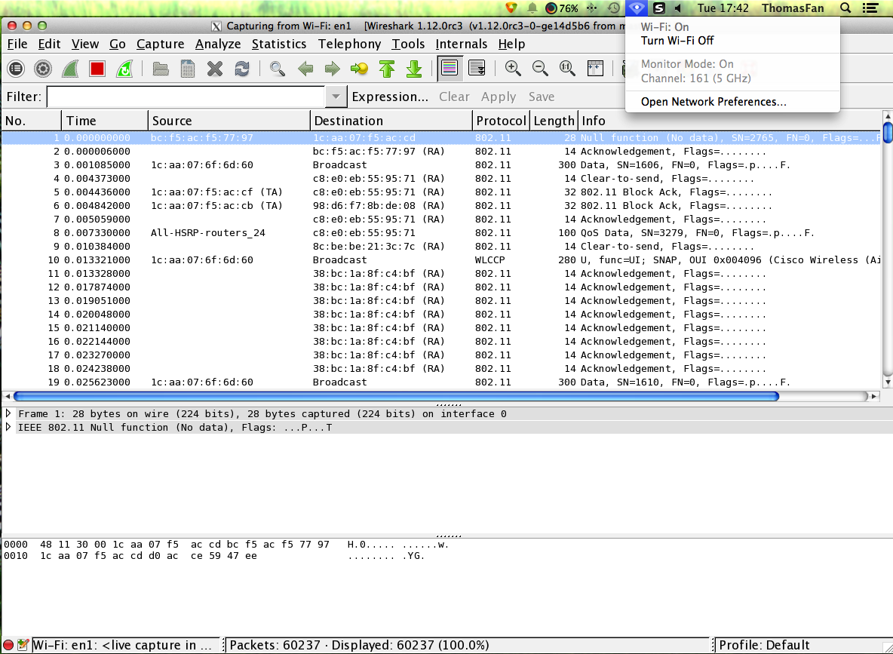Go forward in packet history arrow
Screen dimensions: 893x654
pos(332,69)
